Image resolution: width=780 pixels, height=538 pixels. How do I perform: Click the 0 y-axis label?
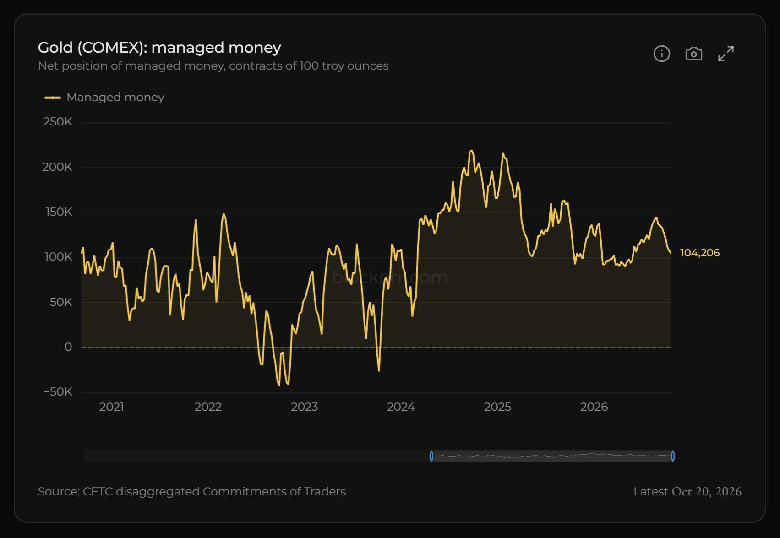pyautogui.click(x=68, y=347)
